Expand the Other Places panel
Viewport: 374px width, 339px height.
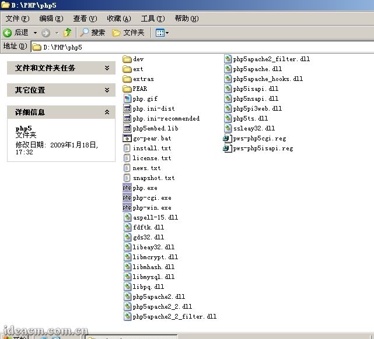(x=107, y=90)
